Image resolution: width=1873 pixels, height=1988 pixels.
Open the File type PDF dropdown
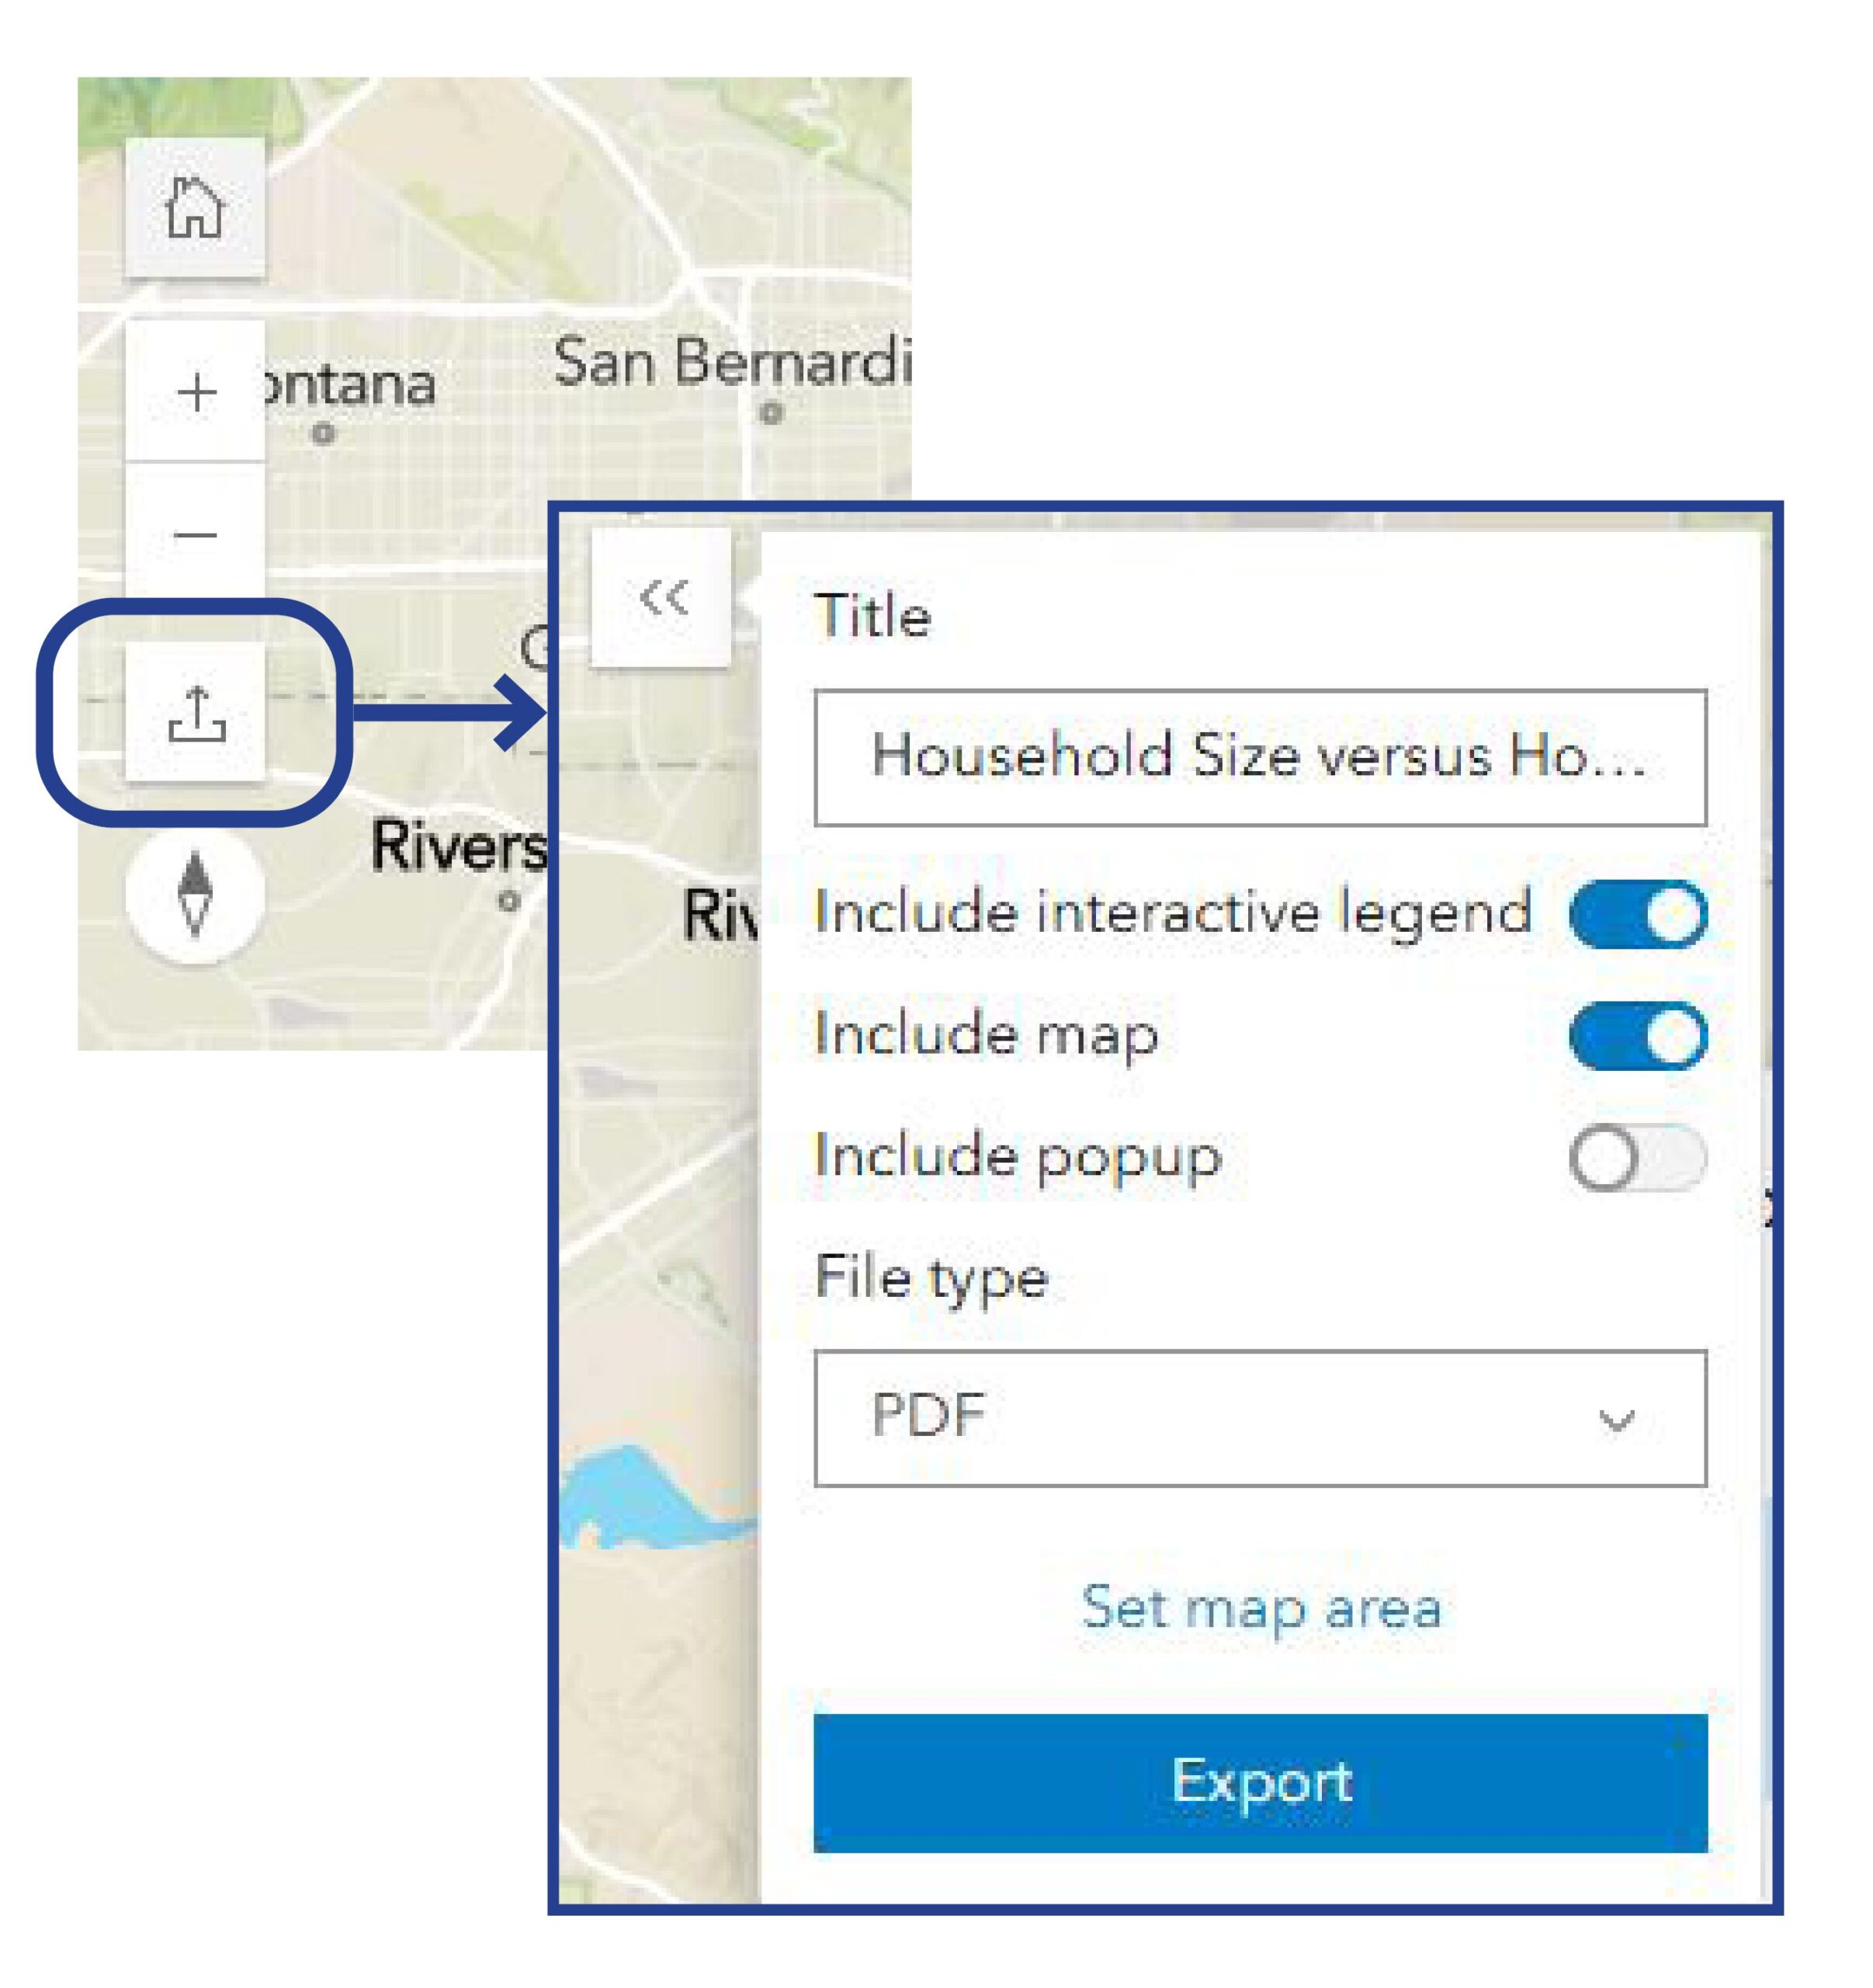pos(1259,1417)
